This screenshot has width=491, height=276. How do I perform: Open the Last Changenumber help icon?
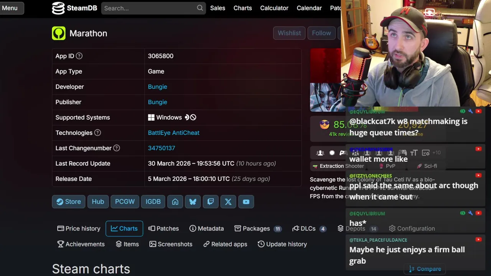[117, 148]
